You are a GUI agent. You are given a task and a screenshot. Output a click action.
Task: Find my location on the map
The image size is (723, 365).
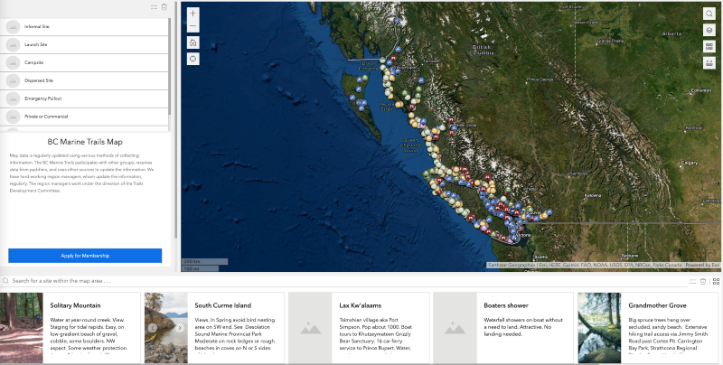[192, 59]
